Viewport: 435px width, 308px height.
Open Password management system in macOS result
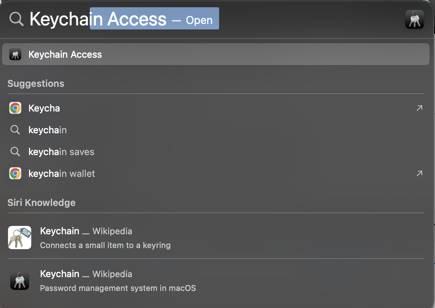[118, 281]
